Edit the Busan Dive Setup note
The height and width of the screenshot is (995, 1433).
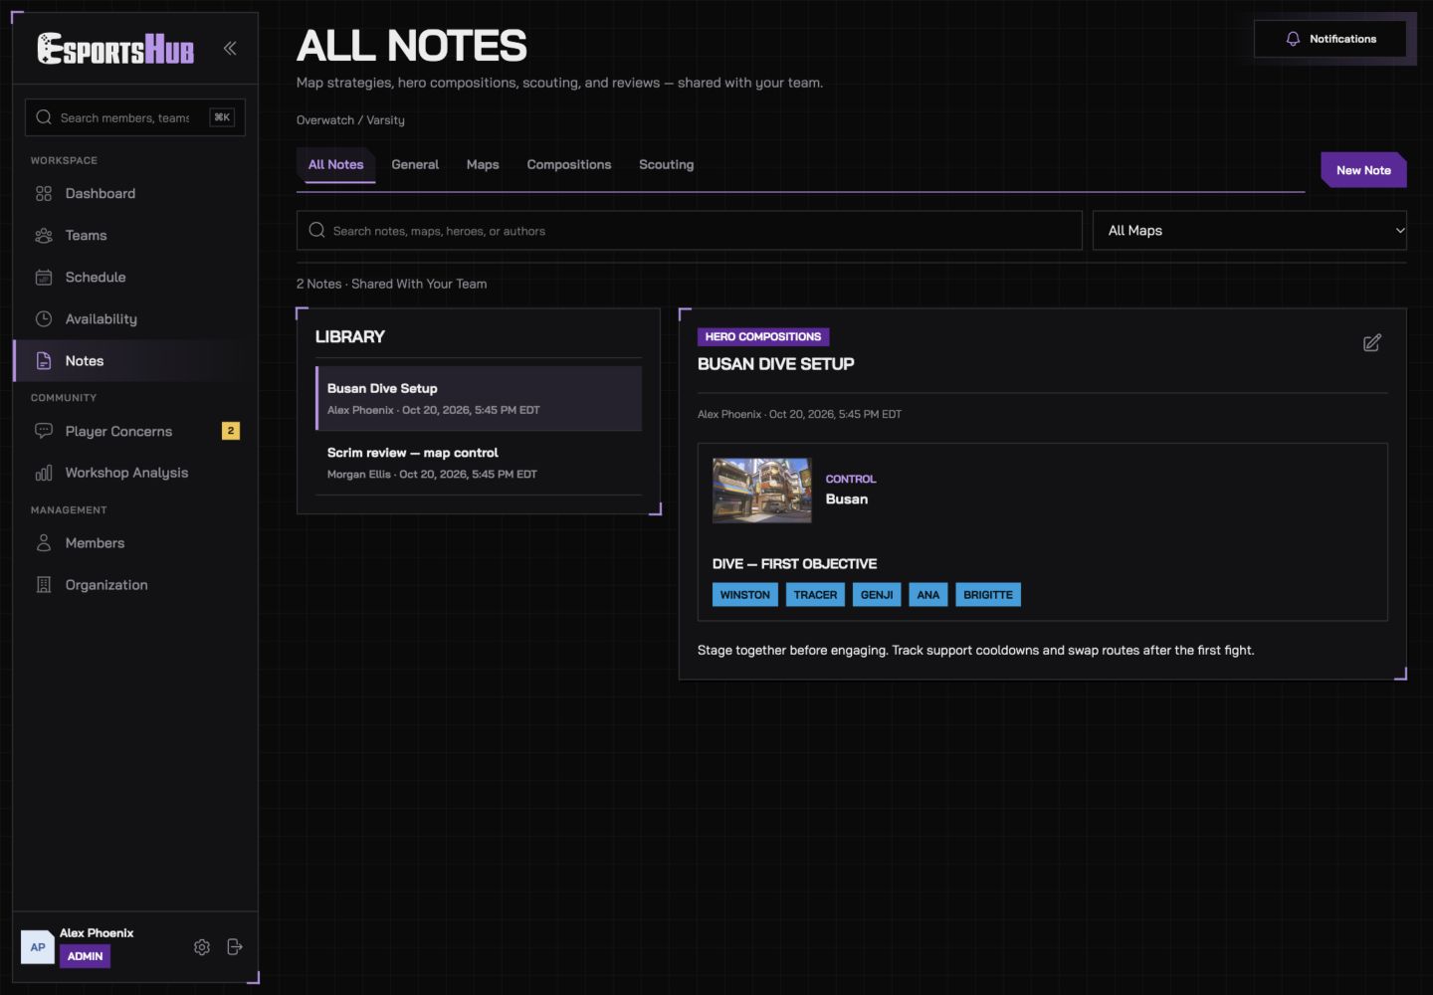1372,342
